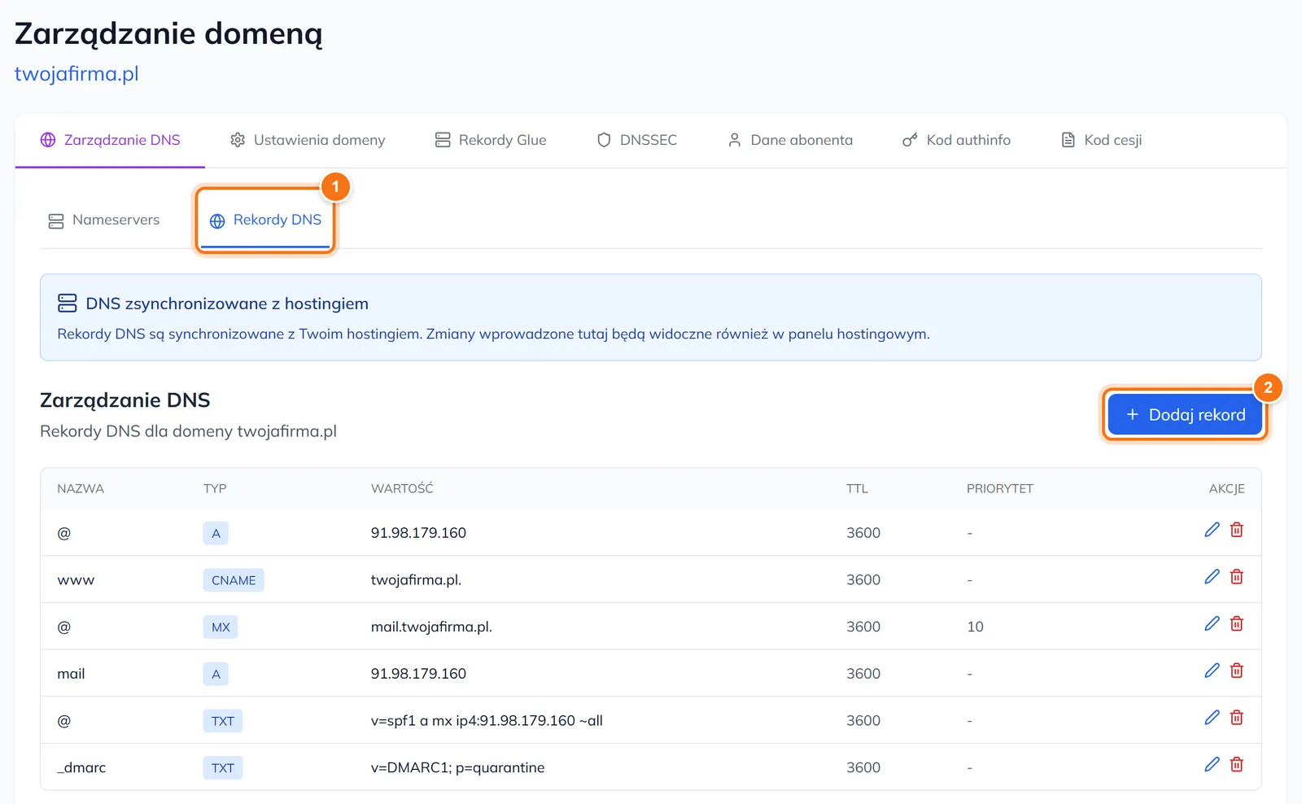Delete the MX record
Image resolution: width=1302 pixels, height=804 pixels.
point(1237,624)
